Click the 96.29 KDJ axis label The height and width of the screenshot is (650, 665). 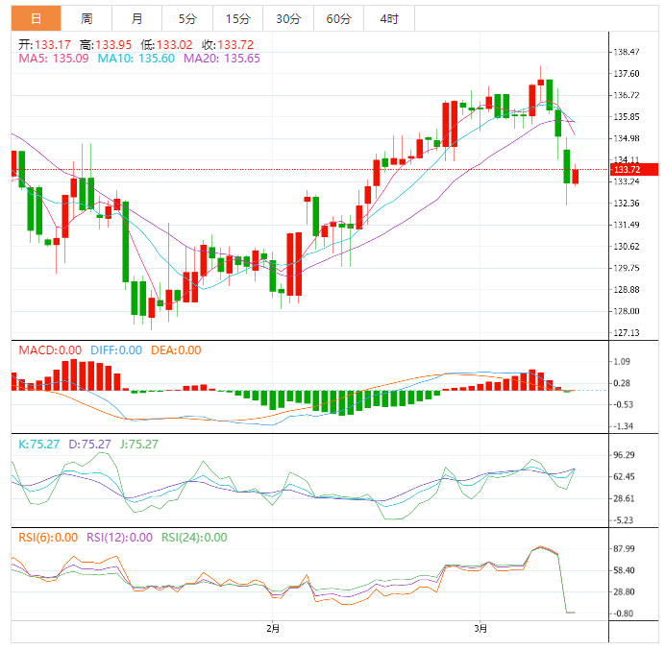(x=625, y=455)
